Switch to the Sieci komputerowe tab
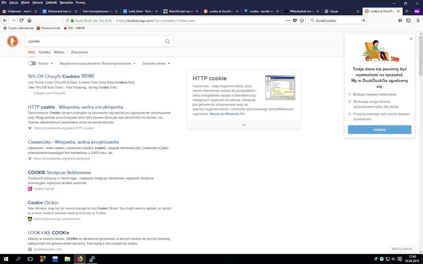The image size is (423, 264). tap(100, 11)
